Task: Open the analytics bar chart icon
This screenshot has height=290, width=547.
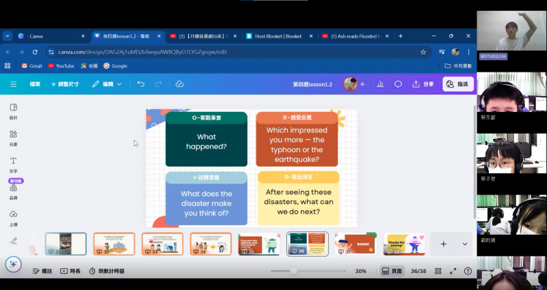Action: click(x=379, y=84)
